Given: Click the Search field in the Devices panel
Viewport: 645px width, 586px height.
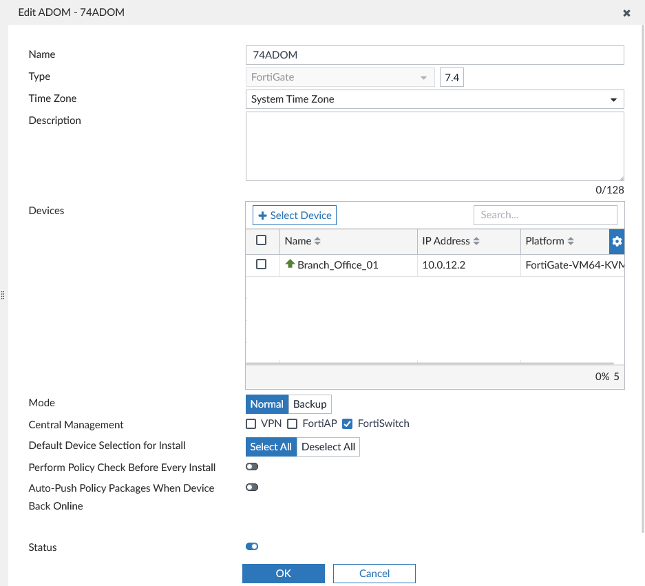Looking at the screenshot, I should point(545,215).
